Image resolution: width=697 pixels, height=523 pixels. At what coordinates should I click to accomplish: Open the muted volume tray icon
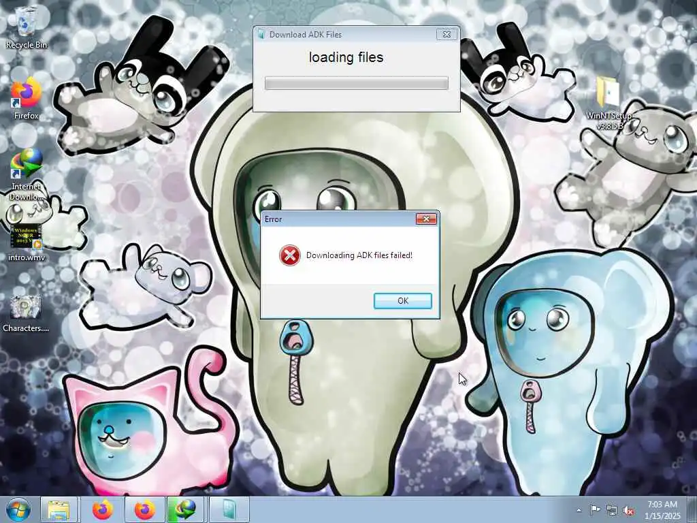(628, 510)
